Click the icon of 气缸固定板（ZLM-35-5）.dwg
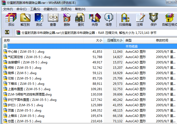 (5, 57)
